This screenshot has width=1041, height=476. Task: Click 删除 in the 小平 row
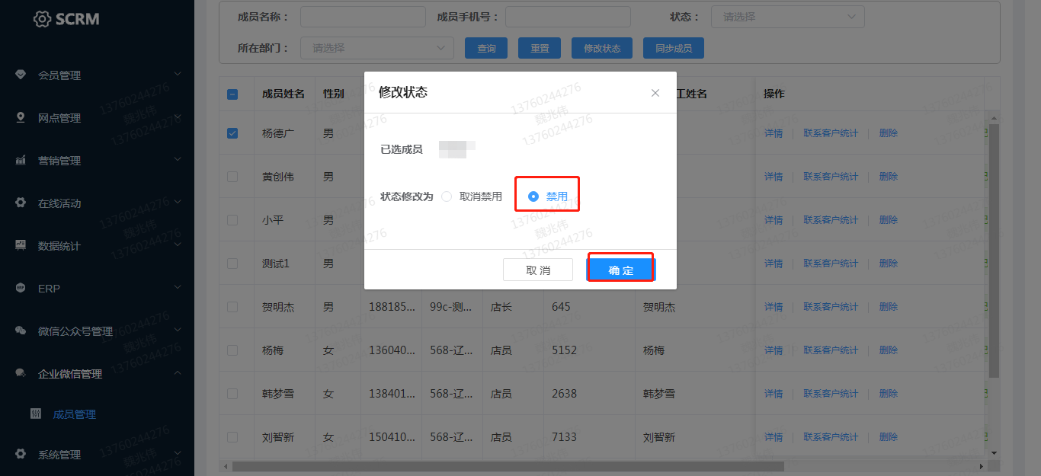tap(889, 220)
